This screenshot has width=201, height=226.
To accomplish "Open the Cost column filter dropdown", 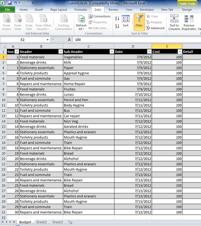I will [x=180, y=52].
